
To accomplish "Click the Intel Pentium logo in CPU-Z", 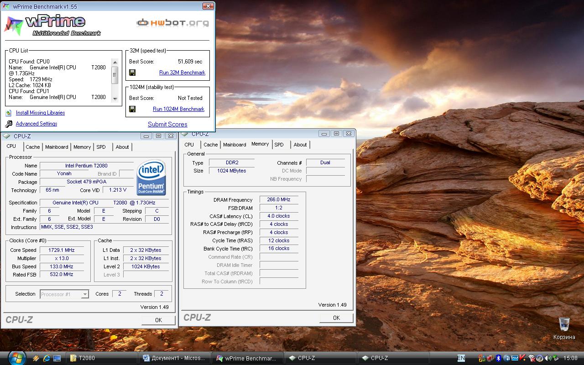I will click(x=151, y=177).
